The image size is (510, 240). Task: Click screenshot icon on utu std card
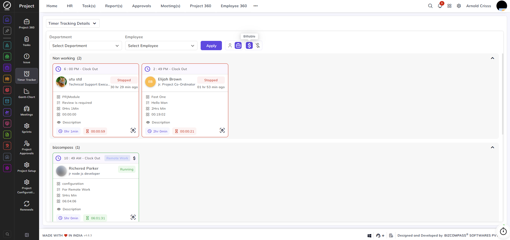click(133, 130)
